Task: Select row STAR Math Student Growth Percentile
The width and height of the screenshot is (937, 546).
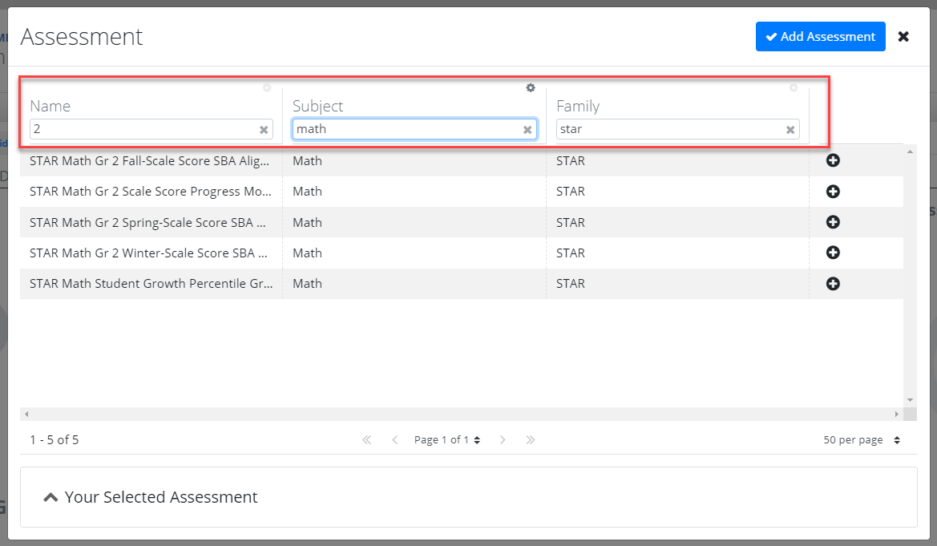Action: point(462,284)
